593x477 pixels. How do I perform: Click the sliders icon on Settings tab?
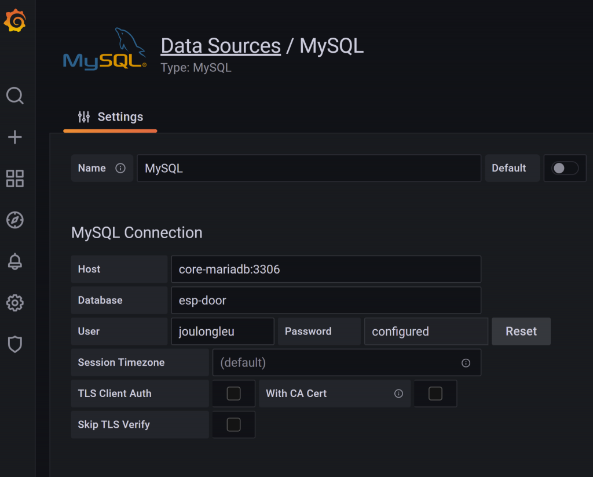point(84,117)
